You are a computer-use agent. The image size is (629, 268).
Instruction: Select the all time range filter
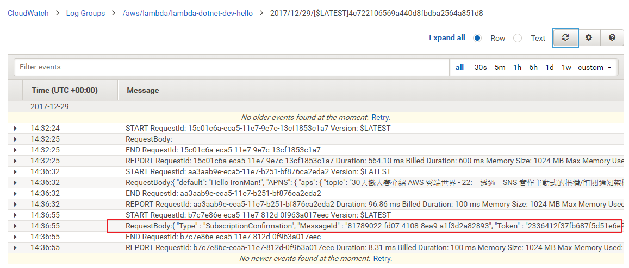(x=459, y=67)
